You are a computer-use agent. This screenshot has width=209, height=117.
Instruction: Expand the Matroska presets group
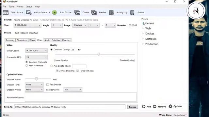[143, 39]
